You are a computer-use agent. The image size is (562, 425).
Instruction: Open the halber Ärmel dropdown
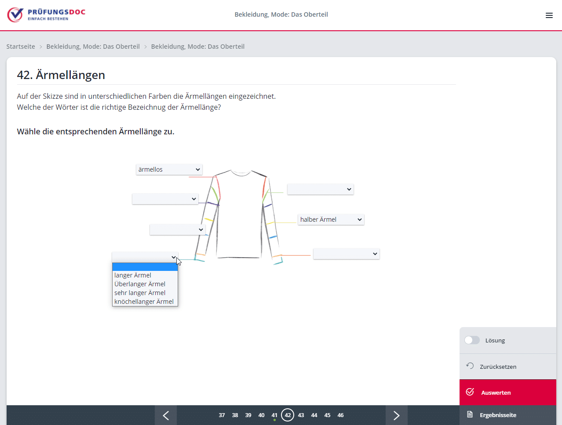pyautogui.click(x=331, y=220)
